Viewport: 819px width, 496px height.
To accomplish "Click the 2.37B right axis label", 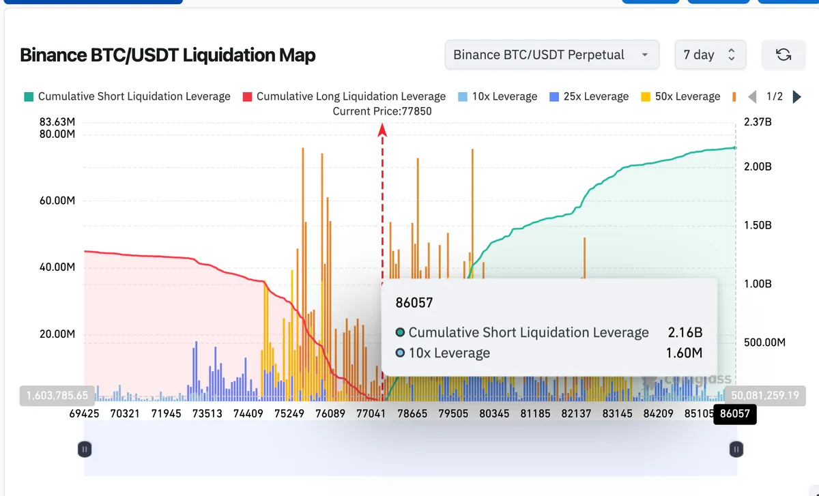I will (x=759, y=123).
